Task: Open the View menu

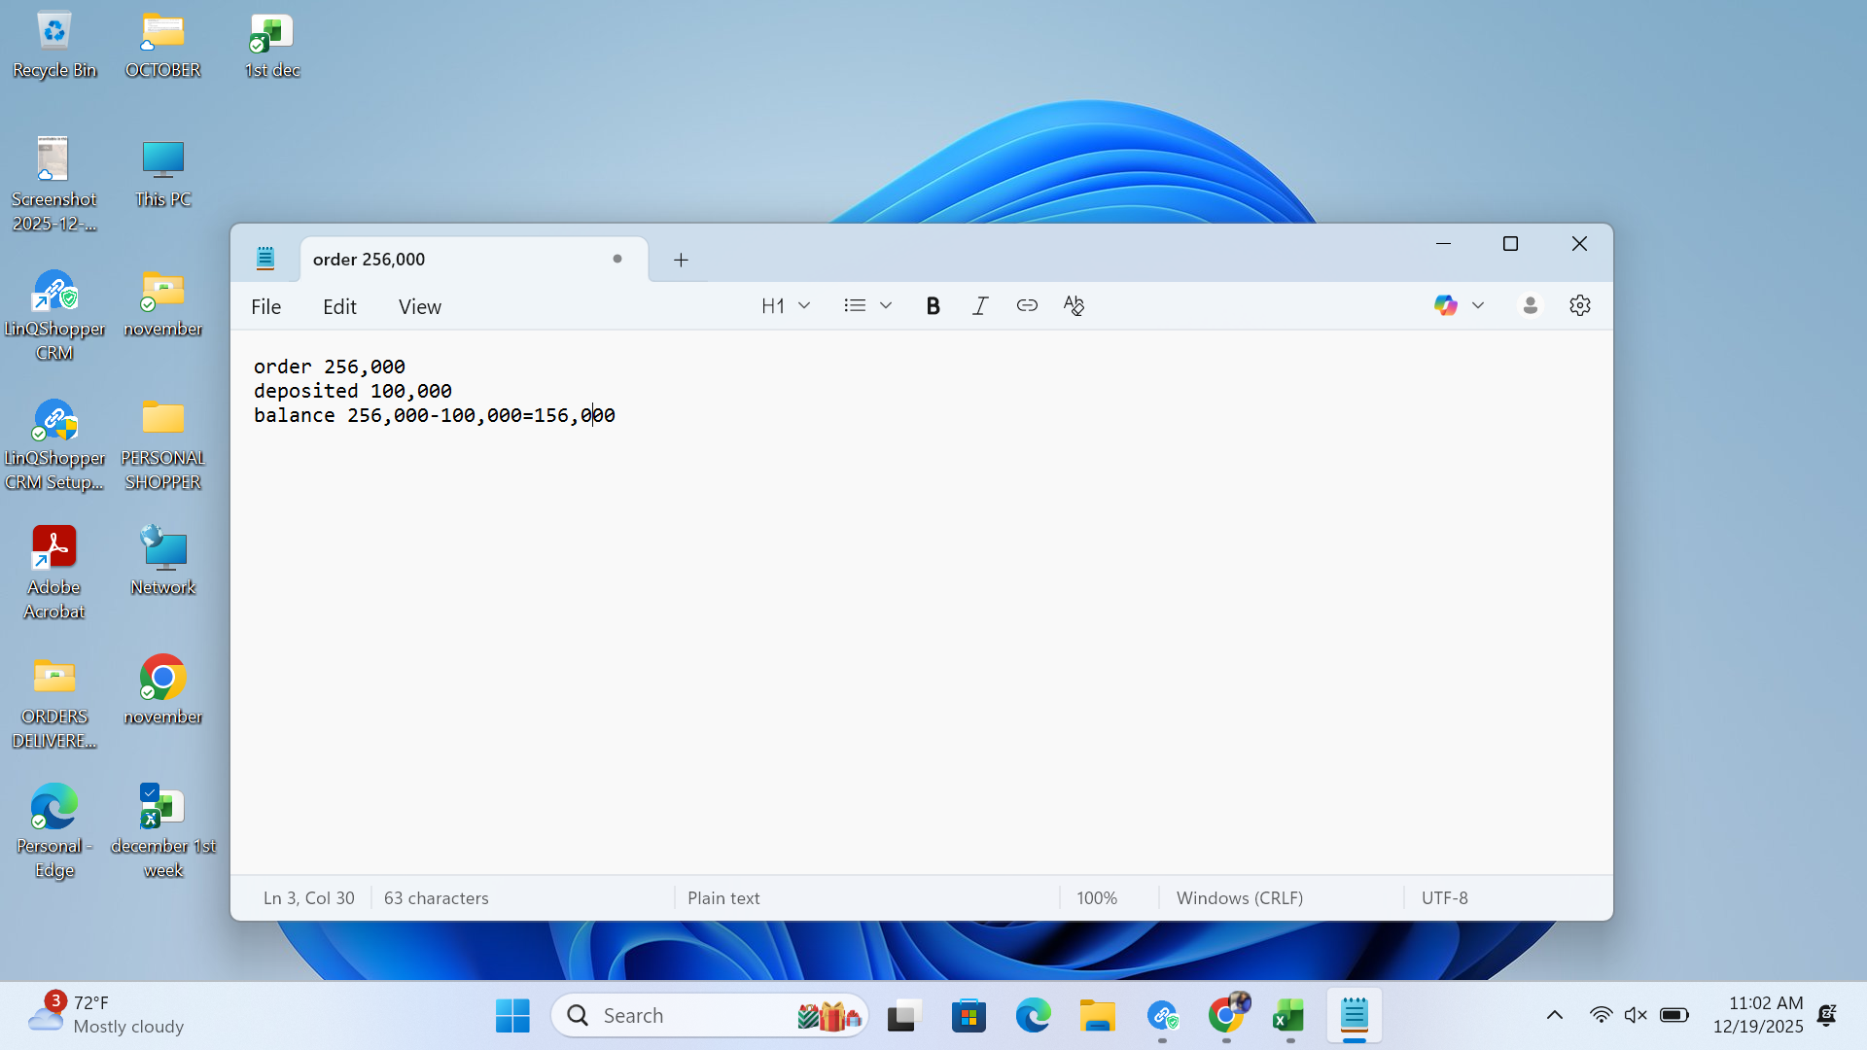Action: (x=420, y=307)
